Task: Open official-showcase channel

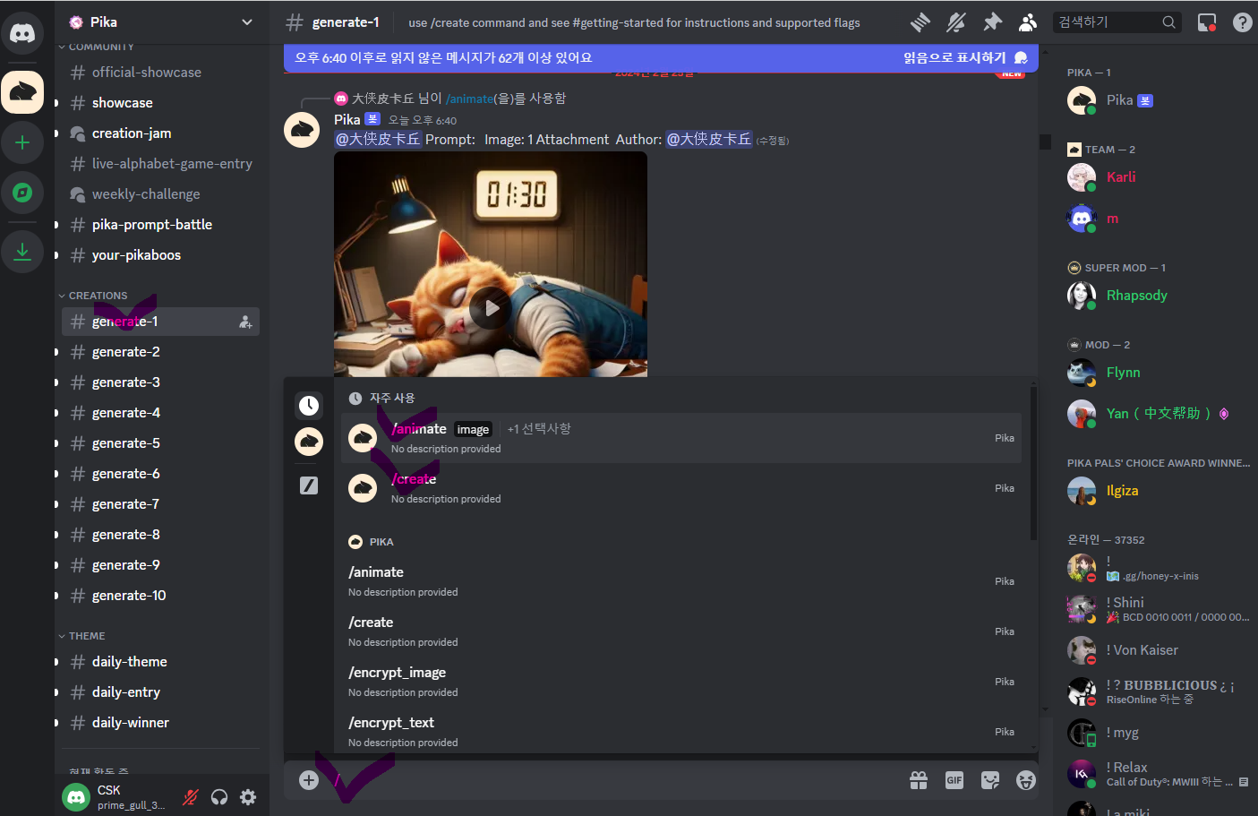Action: point(160,73)
